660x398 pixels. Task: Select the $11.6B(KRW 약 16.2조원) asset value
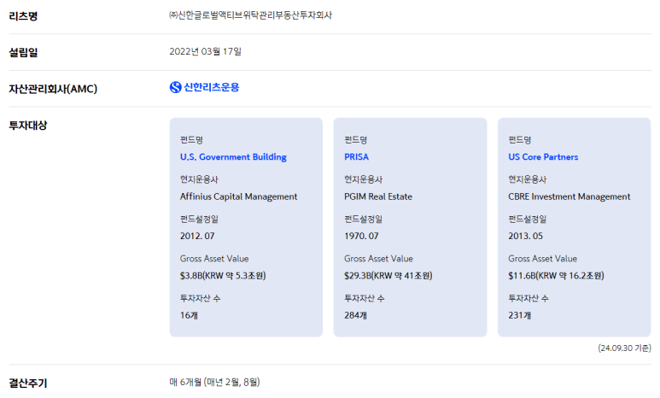click(x=556, y=276)
